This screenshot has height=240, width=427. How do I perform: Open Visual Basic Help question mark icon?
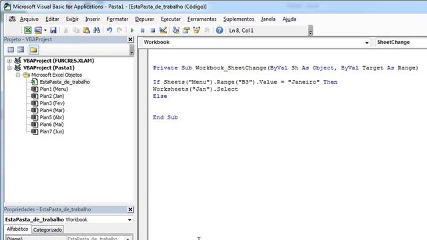click(x=220, y=30)
